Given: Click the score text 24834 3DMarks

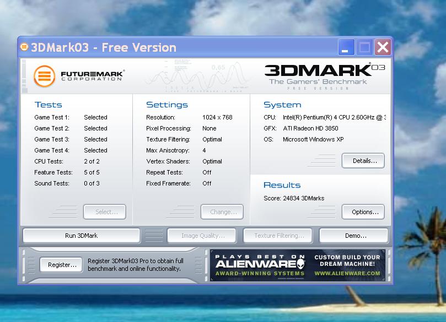Looking at the screenshot, I should click(304, 198).
